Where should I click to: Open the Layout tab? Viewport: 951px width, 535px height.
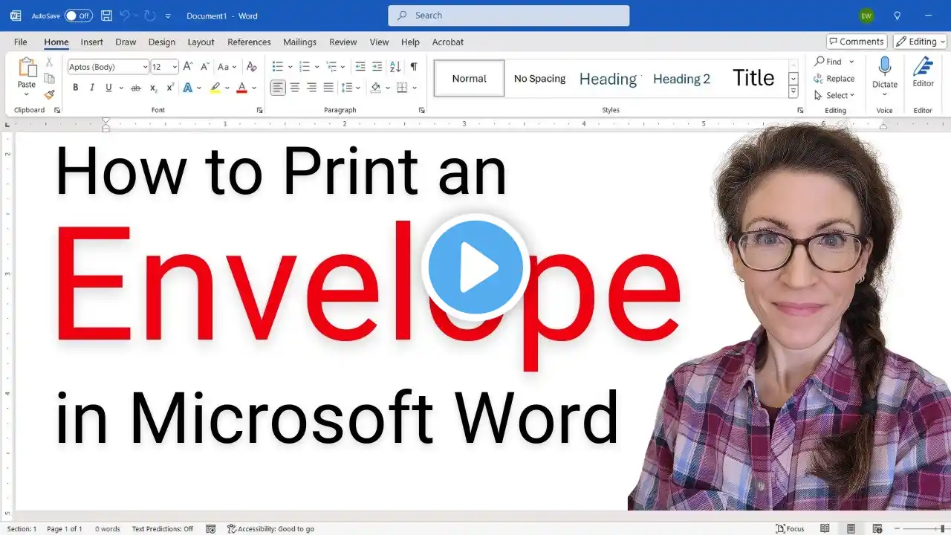(x=201, y=42)
